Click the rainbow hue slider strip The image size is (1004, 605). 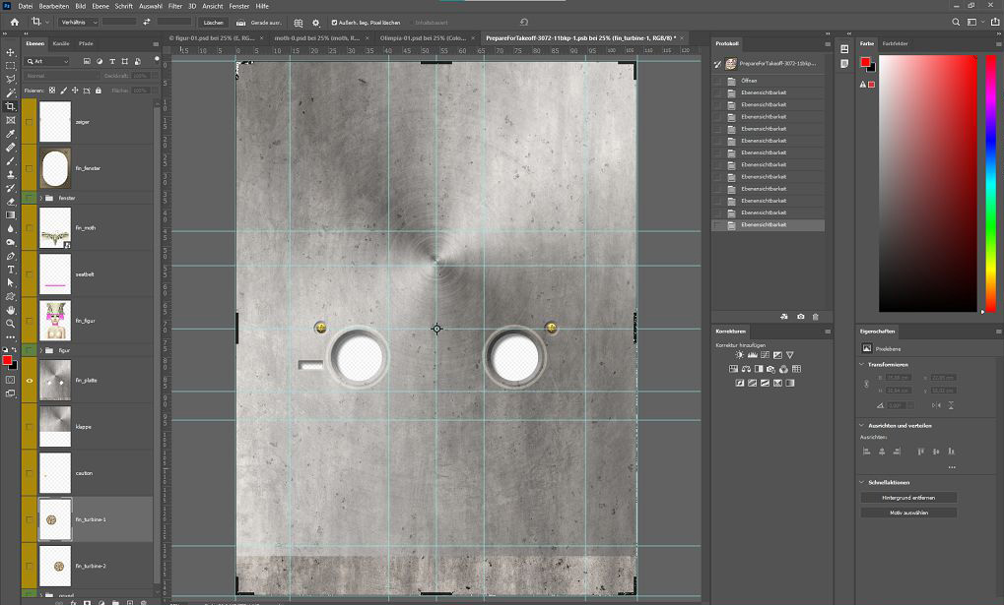[x=990, y=184]
